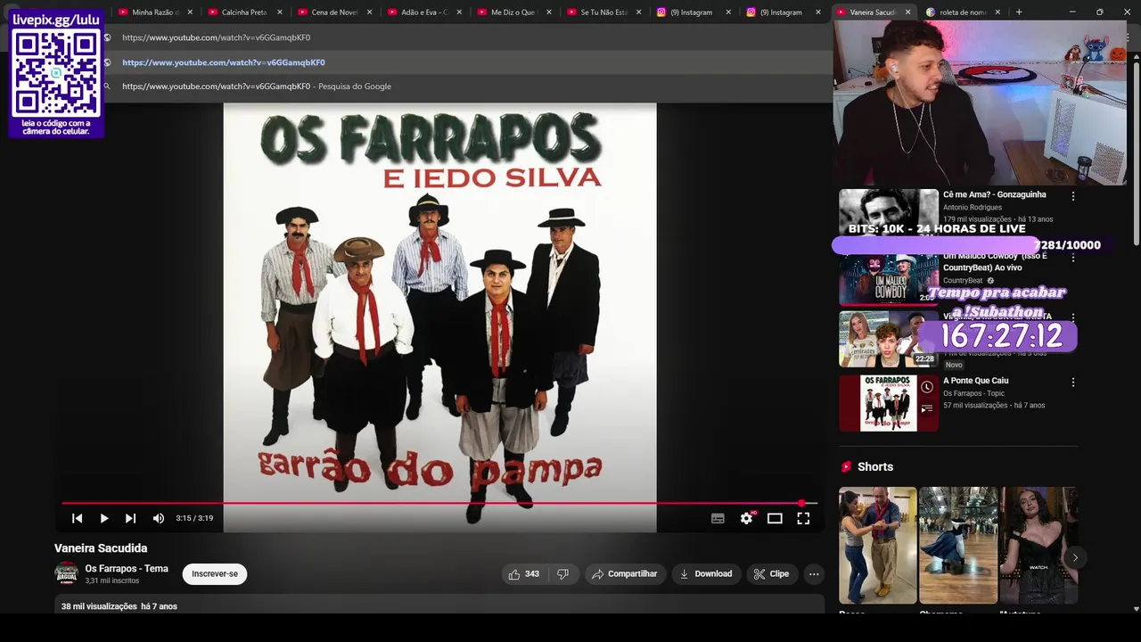The image size is (1141, 642).
Task: Open a new browser tab
Action: (x=1019, y=12)
